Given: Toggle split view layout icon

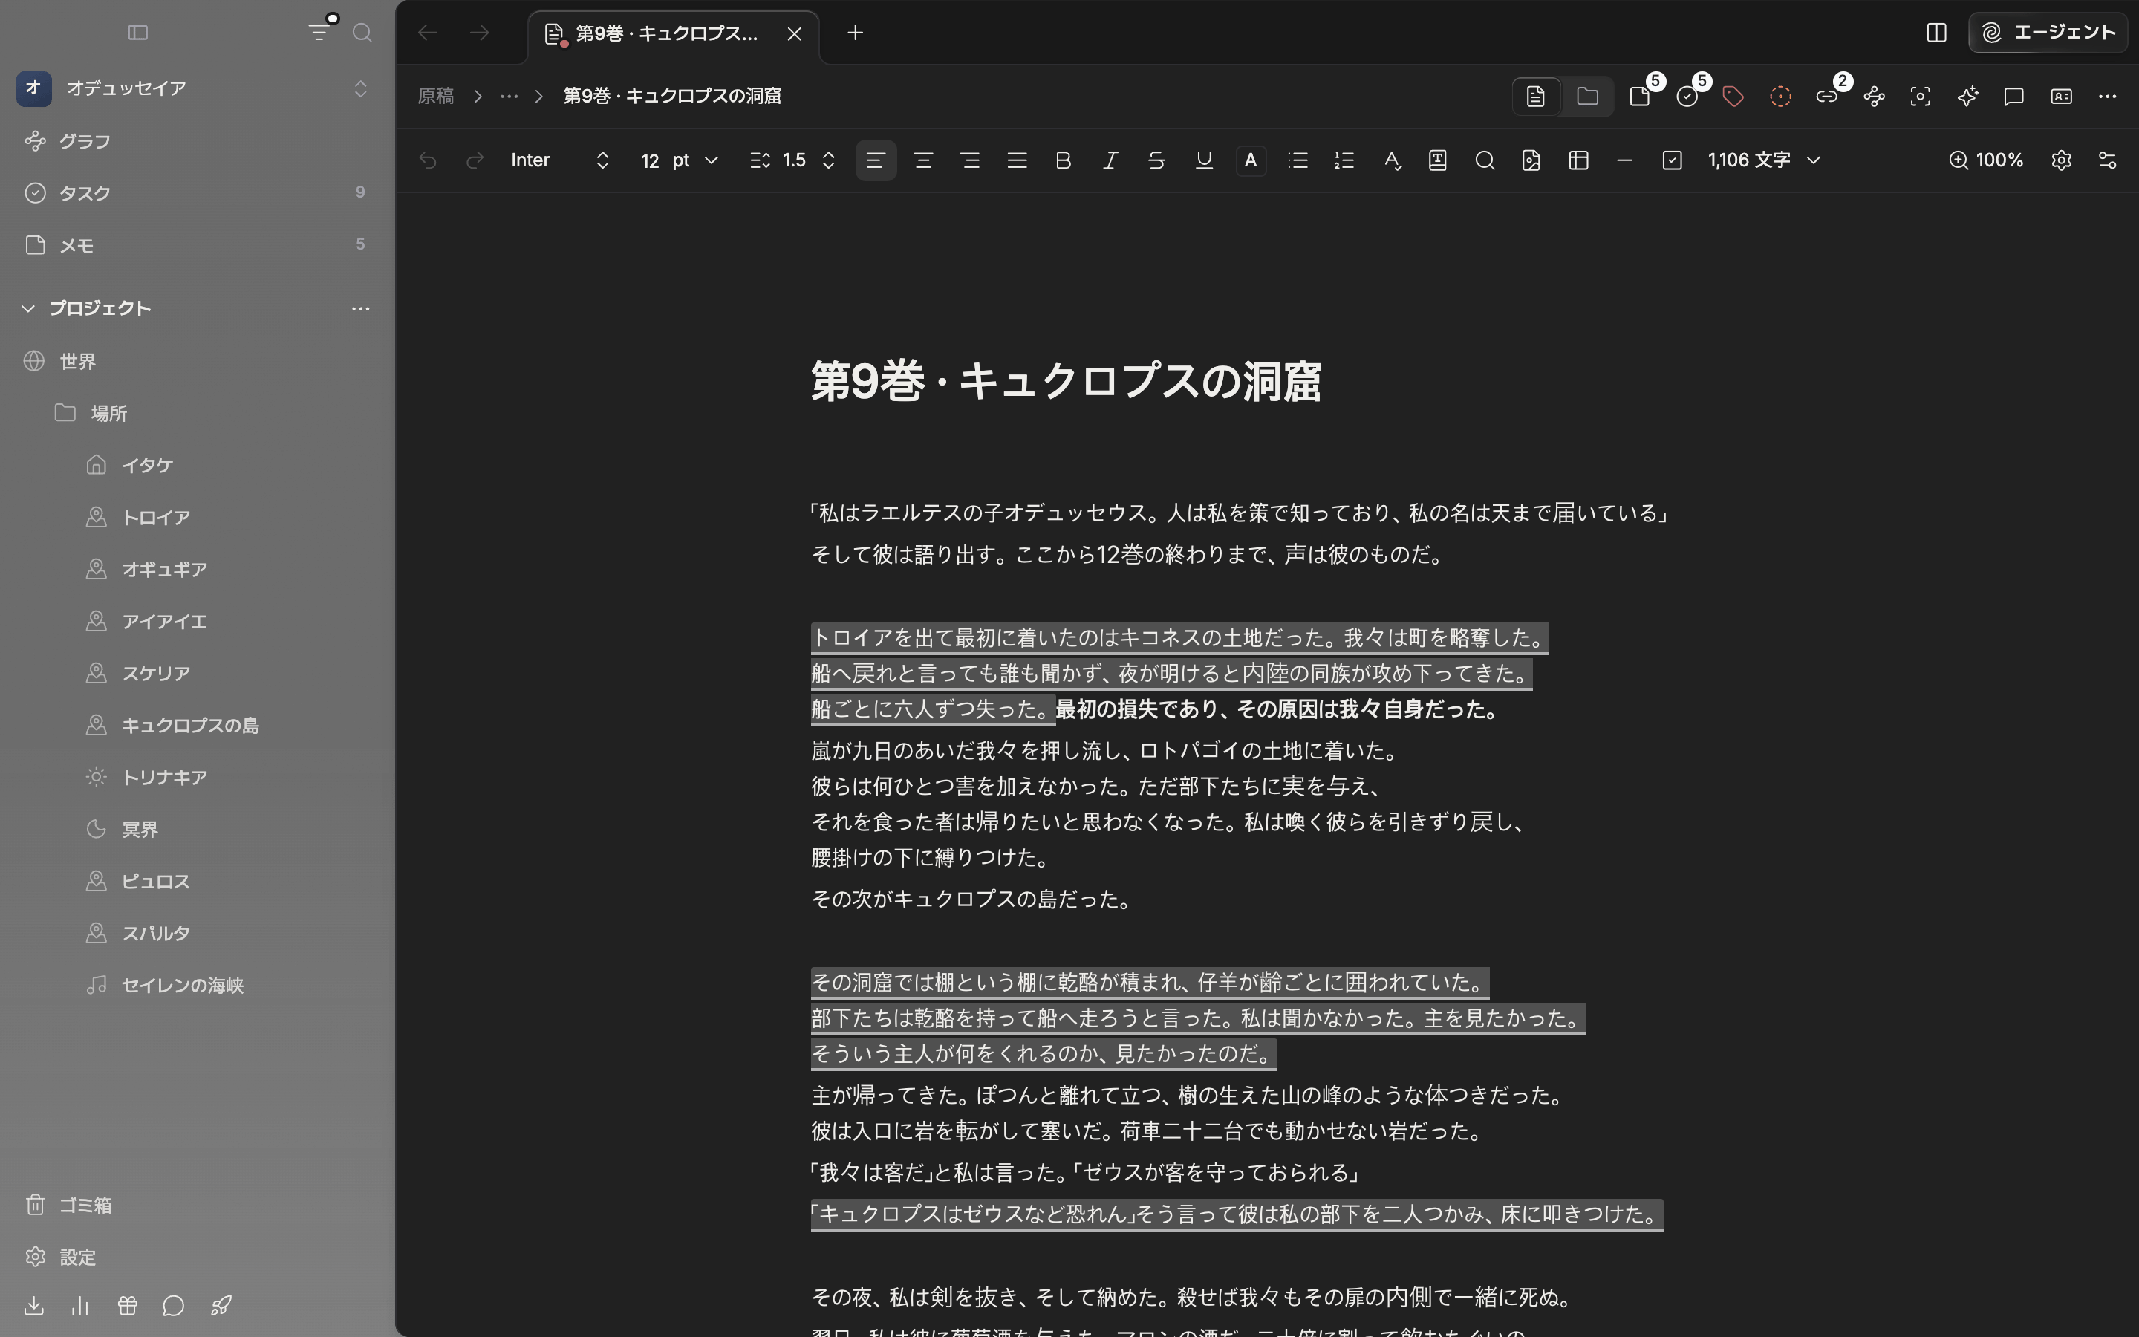Looking at the screenshot, I should [x=1936, y=33].
